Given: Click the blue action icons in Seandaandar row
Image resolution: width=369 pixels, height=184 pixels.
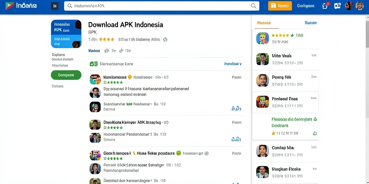Looking at the screenshot, I should pyautogui.click(x=236, y=108).
